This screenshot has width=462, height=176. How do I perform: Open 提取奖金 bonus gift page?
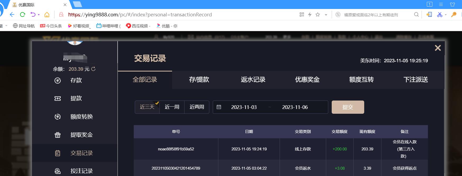pos(81,135)
